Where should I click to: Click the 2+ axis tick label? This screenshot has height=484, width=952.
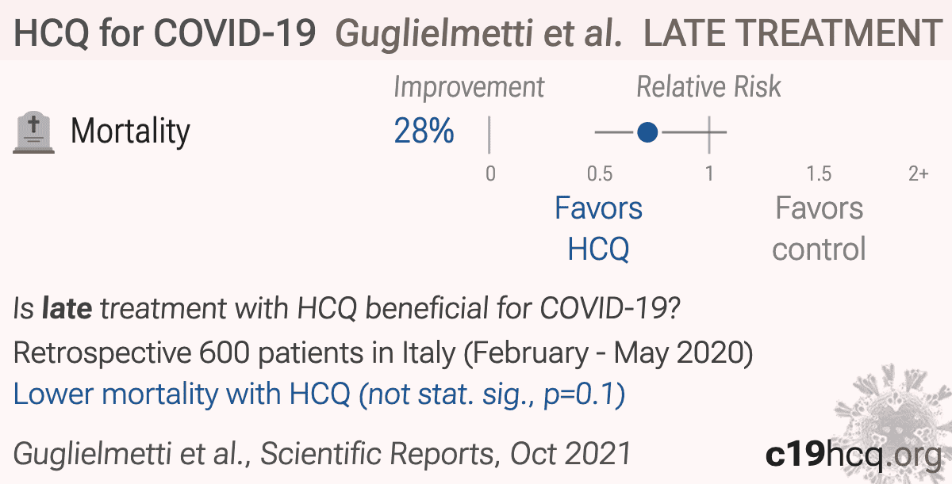coord(918,173)
